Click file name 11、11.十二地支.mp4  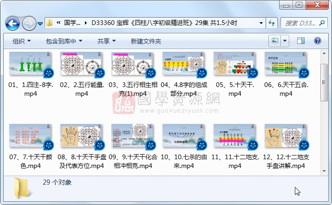(x=235, y=161)
